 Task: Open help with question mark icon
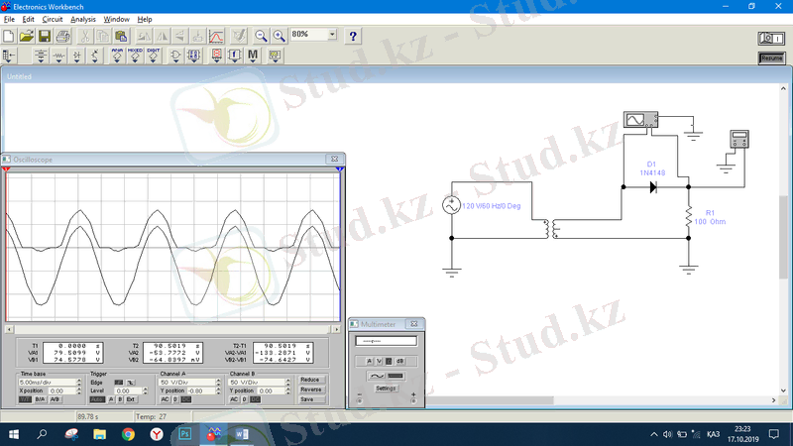coord(353,36)
